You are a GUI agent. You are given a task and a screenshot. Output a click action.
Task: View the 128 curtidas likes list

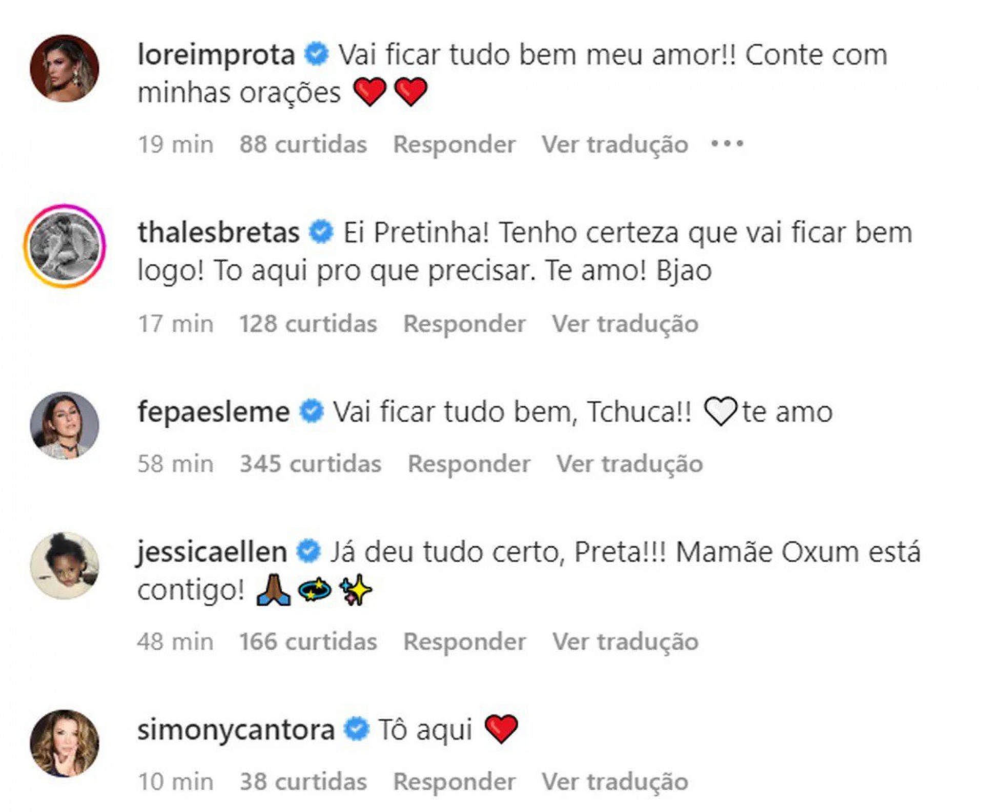click(x=308, y=323)
